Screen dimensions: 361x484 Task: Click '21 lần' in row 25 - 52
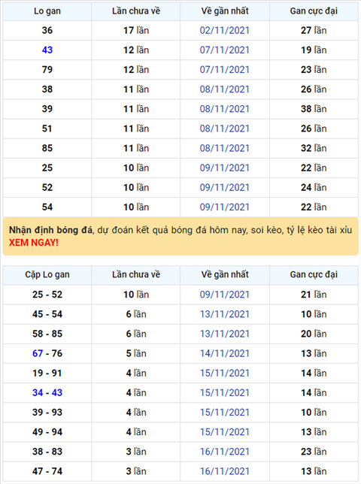pyautogui.click(x=314, y=295)
